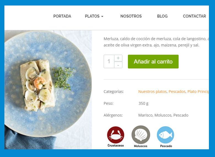Open the CONTACTAR page
Viewport: 215px width, 157px height.
tap(194, 16)
